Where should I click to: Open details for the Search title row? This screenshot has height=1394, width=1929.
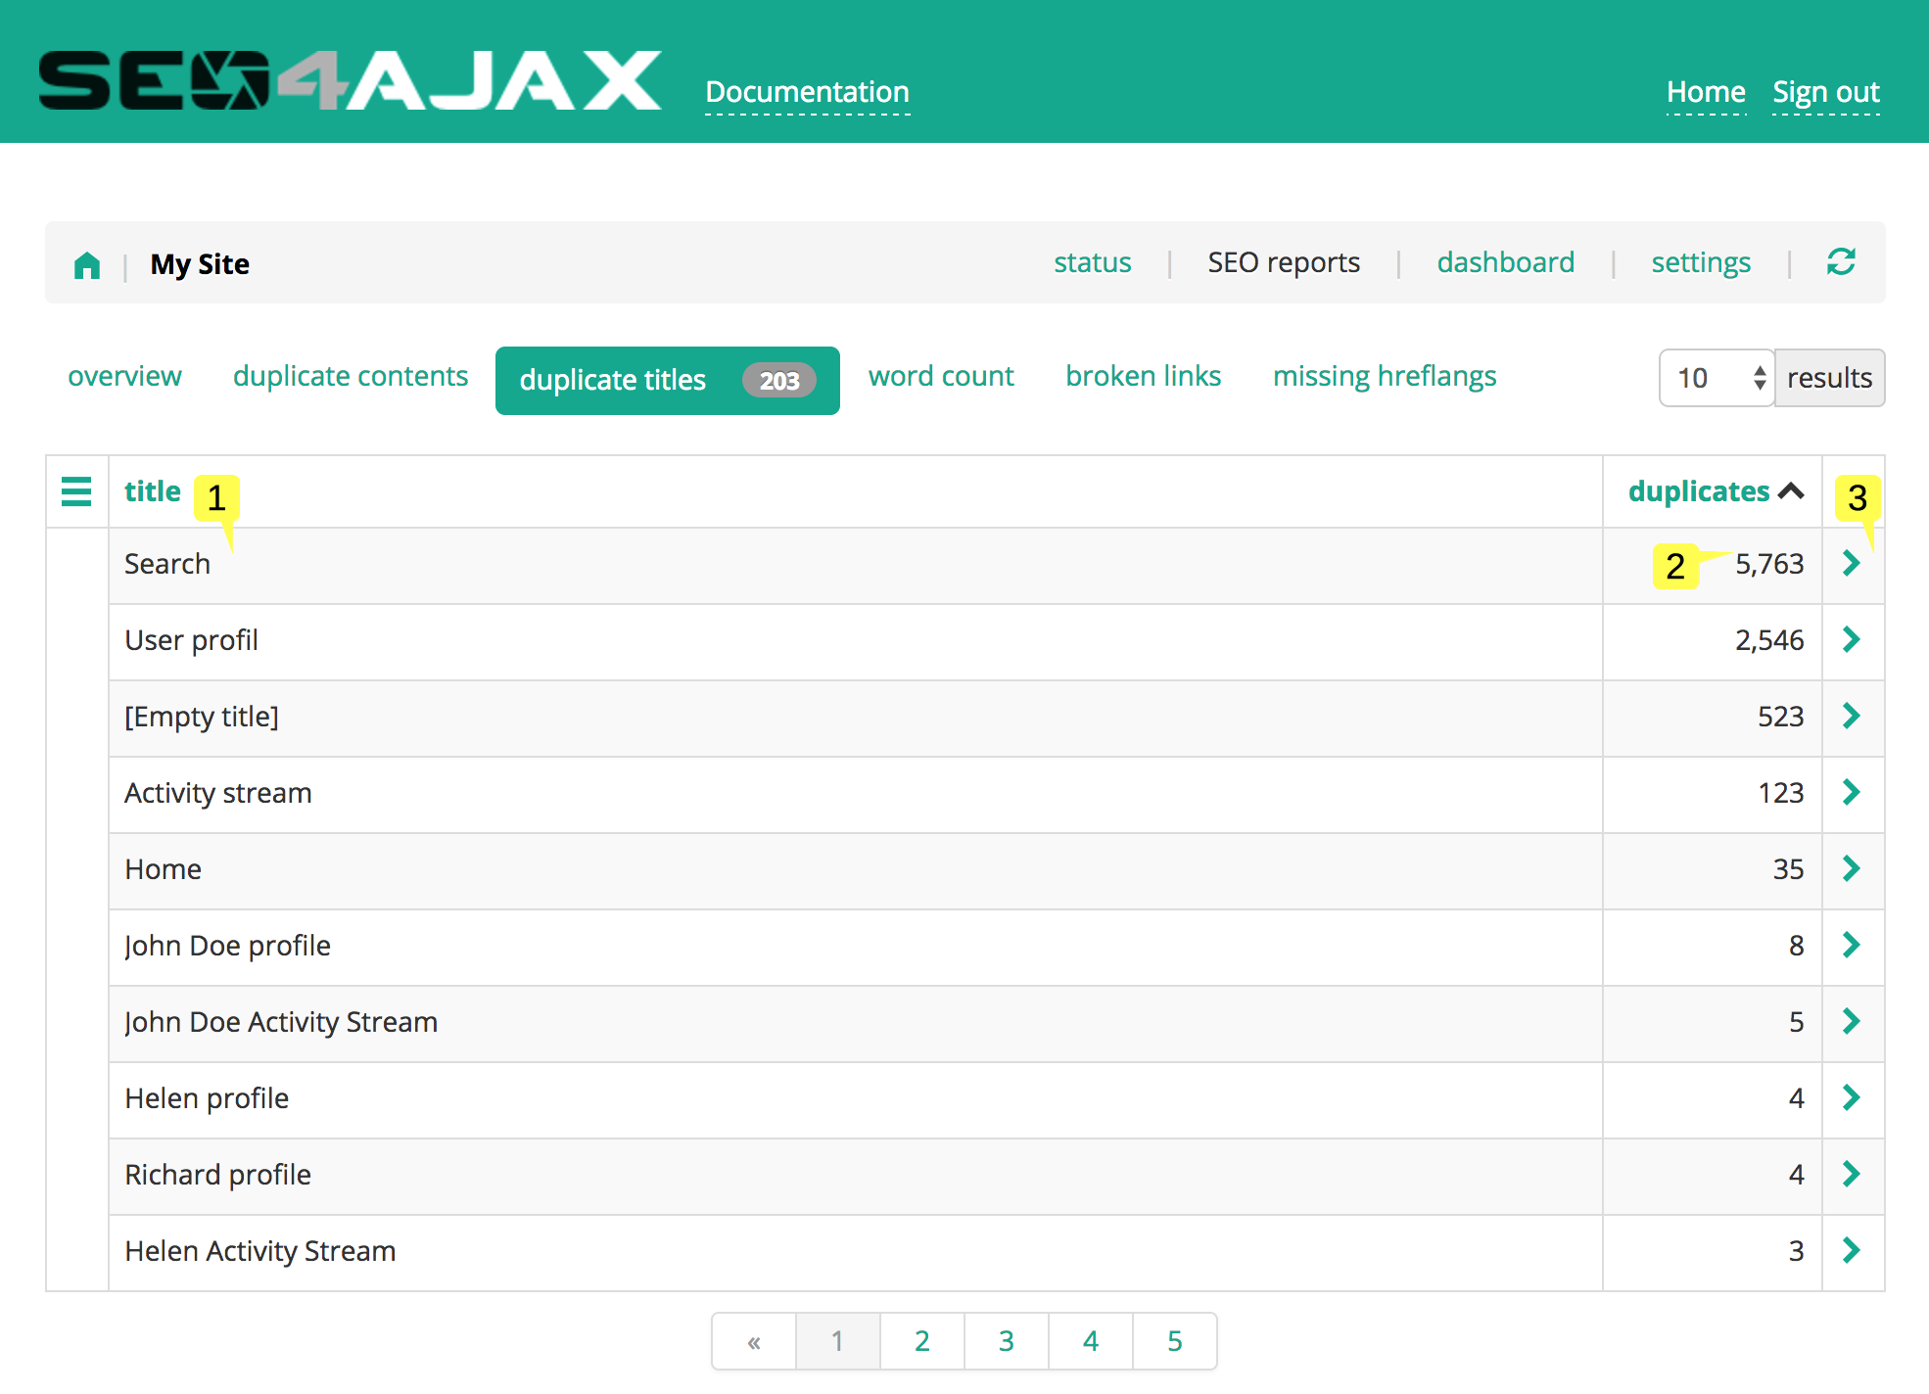tap(1851, 564)
